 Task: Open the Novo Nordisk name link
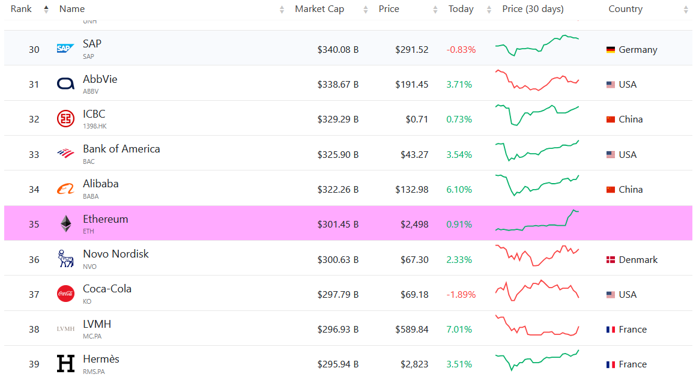point(116,254)
